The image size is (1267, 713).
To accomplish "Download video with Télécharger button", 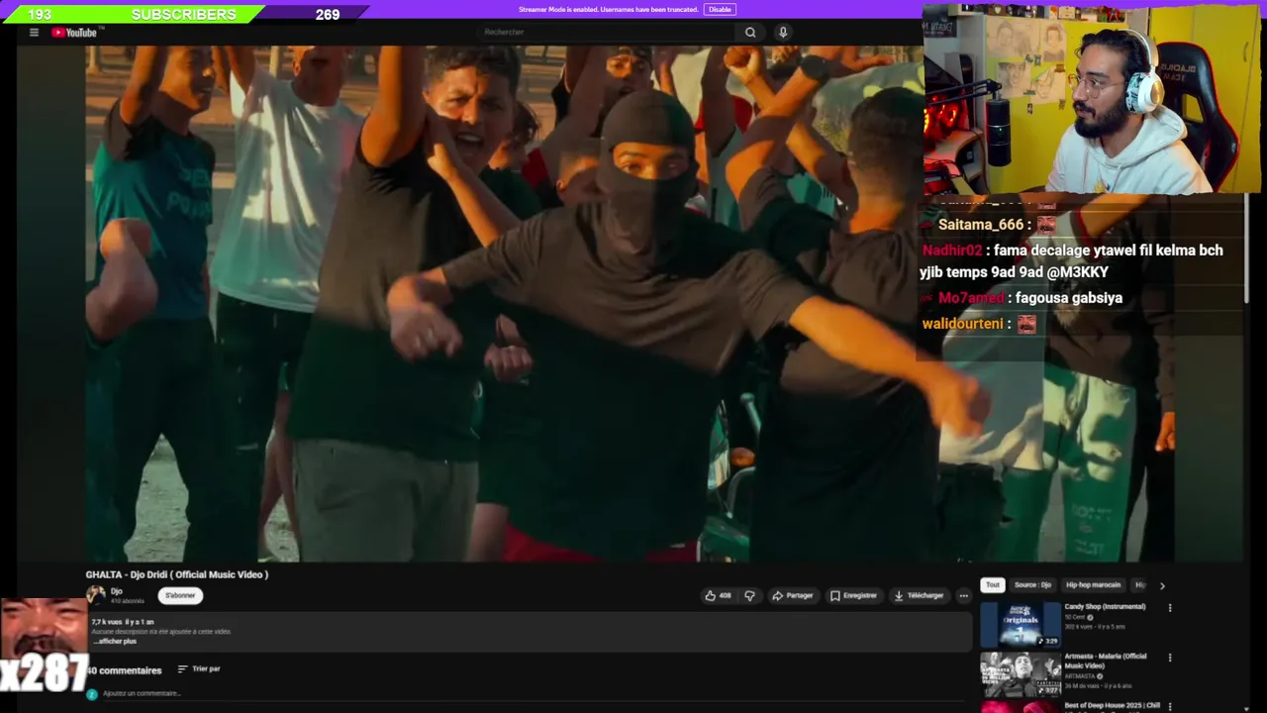I will tap(919, 595).
